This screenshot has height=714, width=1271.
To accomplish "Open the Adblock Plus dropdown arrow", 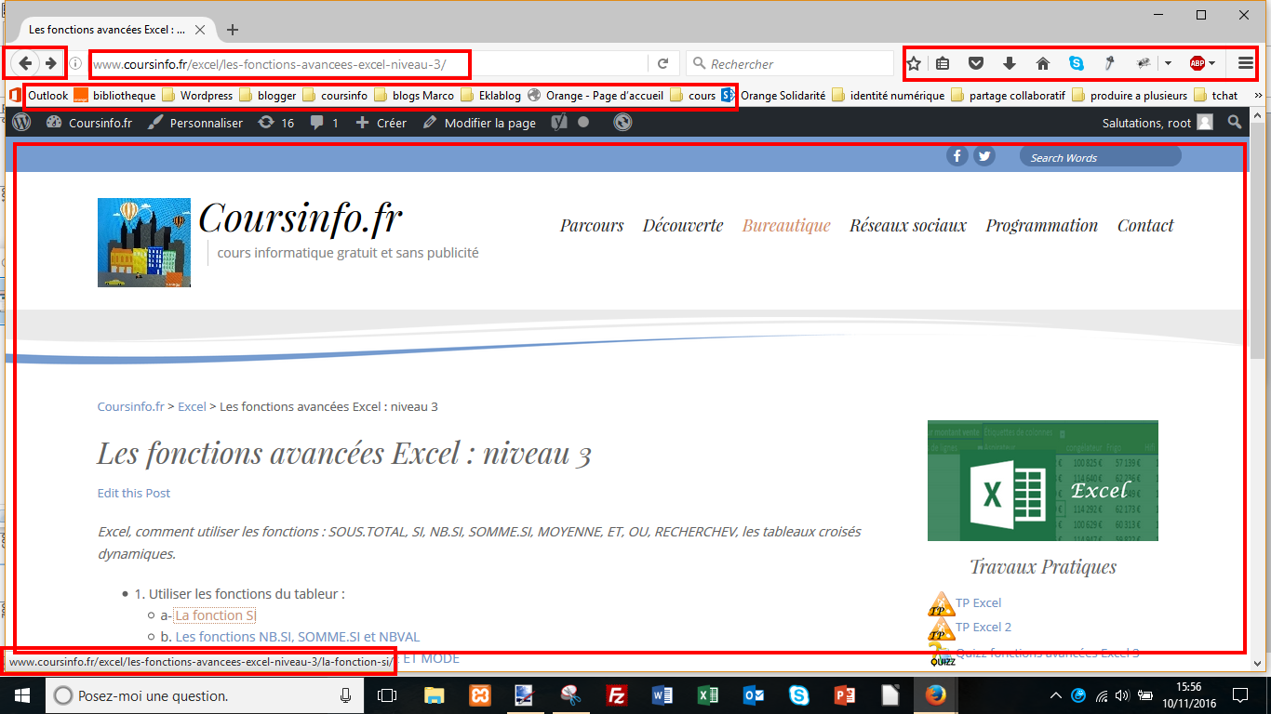I will [1214, 63].
